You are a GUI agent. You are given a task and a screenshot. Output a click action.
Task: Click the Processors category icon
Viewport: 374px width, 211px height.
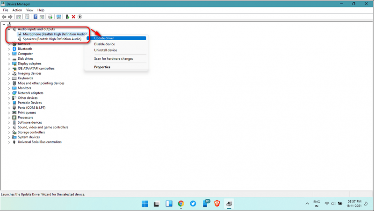click(x=14, y=118)
